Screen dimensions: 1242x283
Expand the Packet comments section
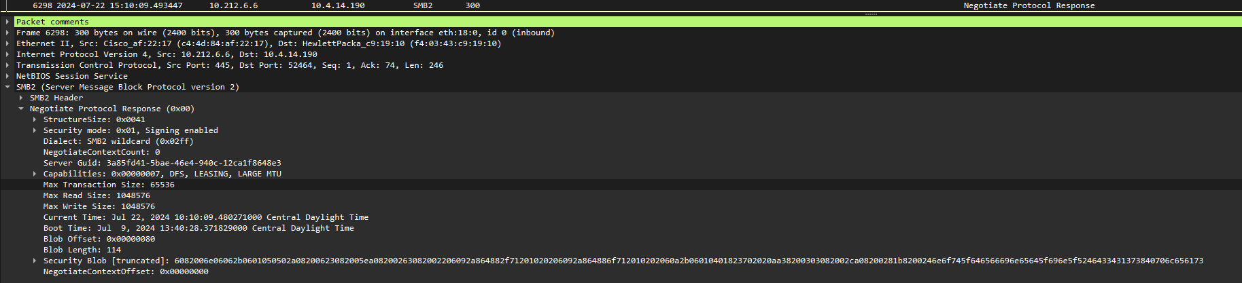(7, 22)
